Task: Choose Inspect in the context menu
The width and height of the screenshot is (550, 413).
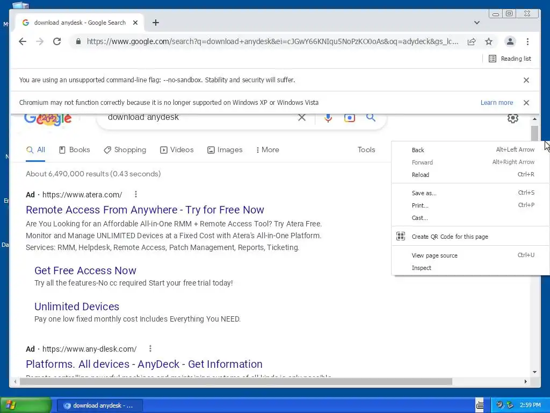Action: (471, 268)
